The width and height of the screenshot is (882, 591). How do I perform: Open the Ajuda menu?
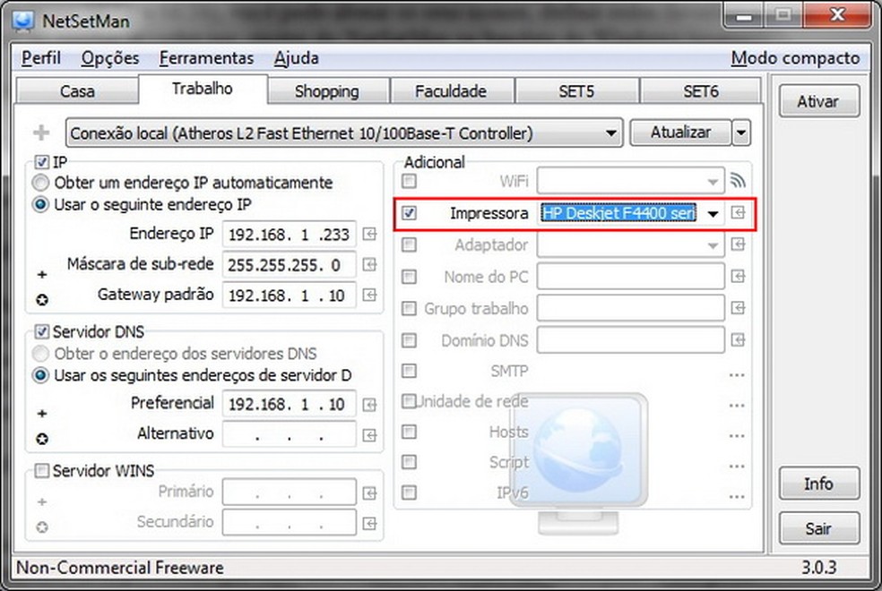click(297, 58)
